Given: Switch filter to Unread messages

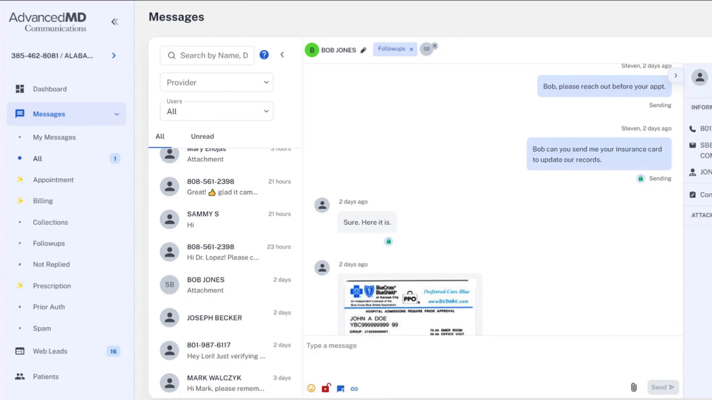Looking at the screenshot, I should tap(202, 136).
